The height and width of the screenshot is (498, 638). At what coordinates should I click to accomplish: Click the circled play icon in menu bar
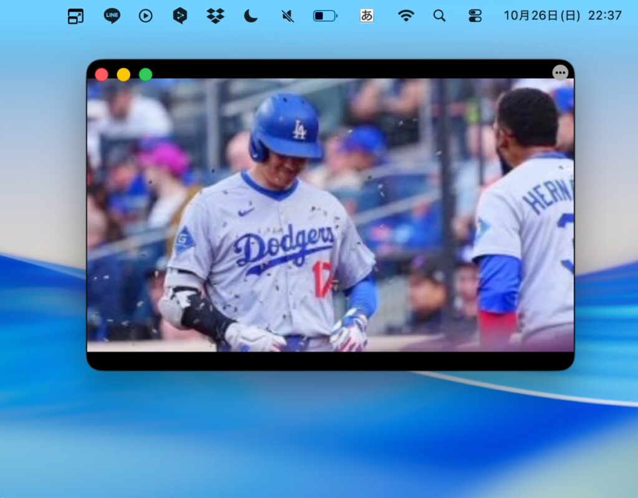pos(146,16)
